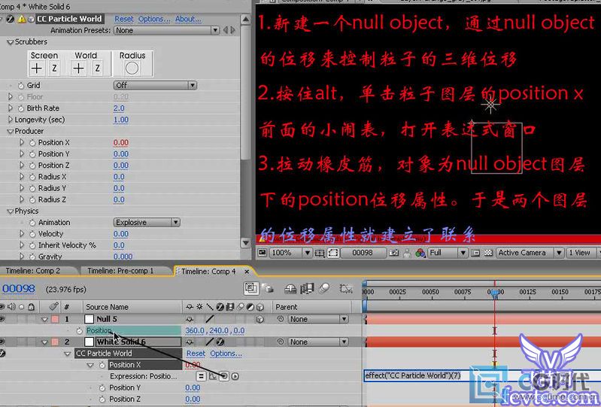Screen dimensions: 601x407
Task: Collapse the Physics group
Action: (11, 211)
